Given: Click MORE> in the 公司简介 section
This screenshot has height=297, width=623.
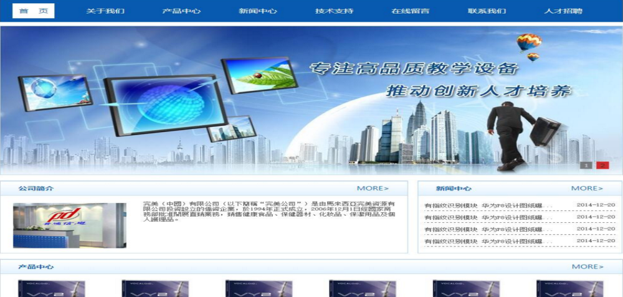Looking at the screenshot, I should pos(373,188).
